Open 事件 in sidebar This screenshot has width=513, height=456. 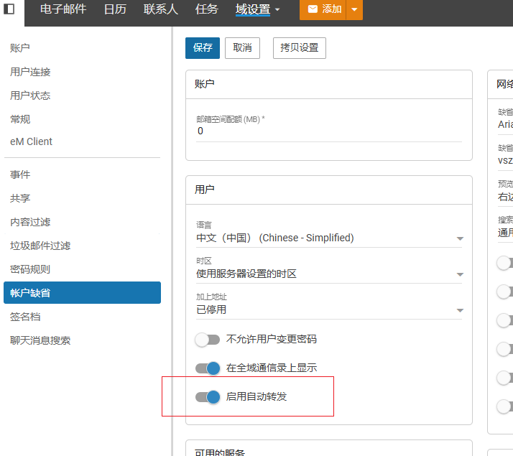20,175
